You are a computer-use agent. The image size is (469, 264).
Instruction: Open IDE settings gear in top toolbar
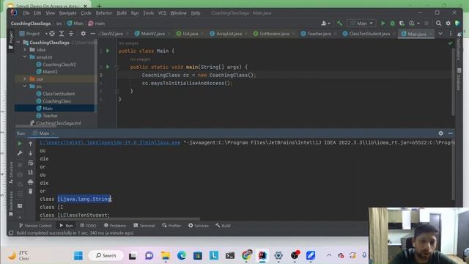click(x=448, y=23)
